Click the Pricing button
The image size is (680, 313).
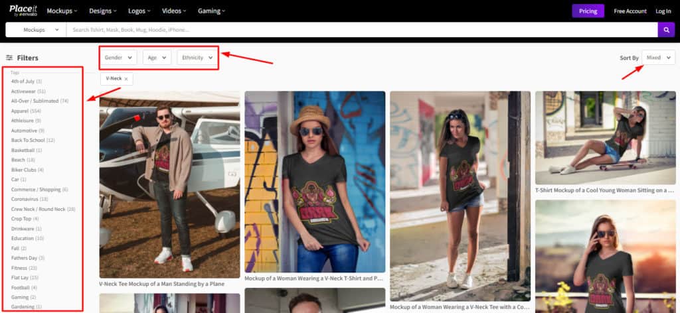[x=588, y=11]
